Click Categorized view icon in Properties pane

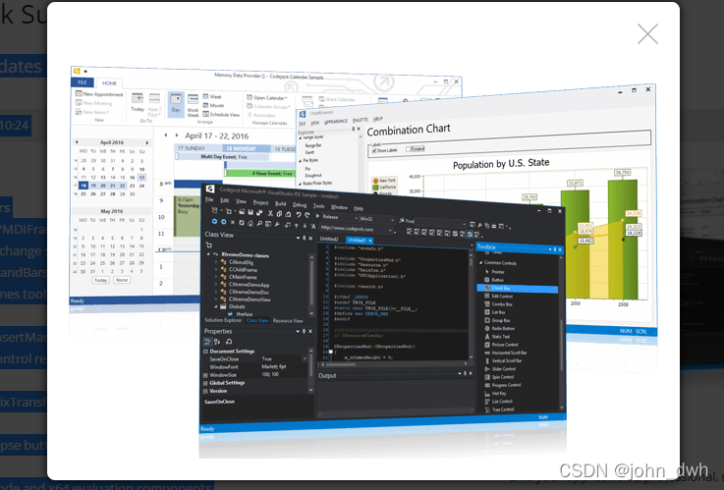click(x=208, y=342)
